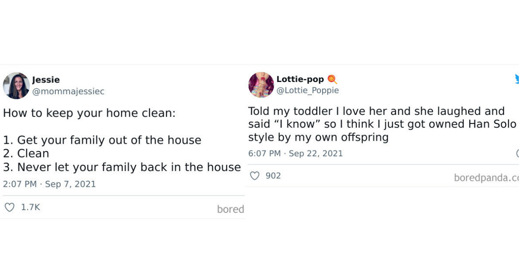Screen dimensions: 519x271
Task: Like Lottie-pop's tweet via the heart icon
Action: [x=255, y=176]
